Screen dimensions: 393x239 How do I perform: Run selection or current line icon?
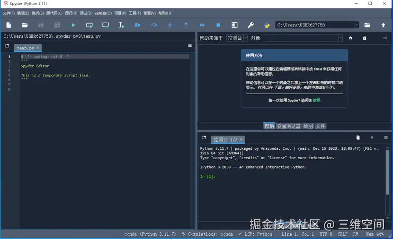pos(122,25)
